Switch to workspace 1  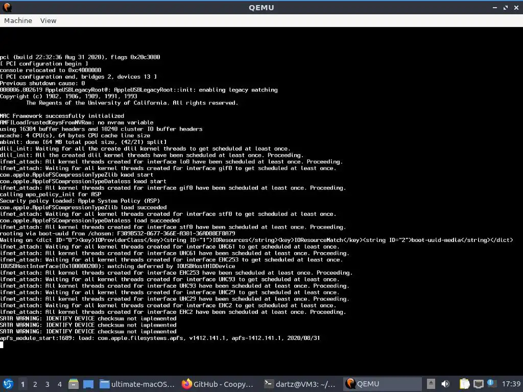(22, 384)
